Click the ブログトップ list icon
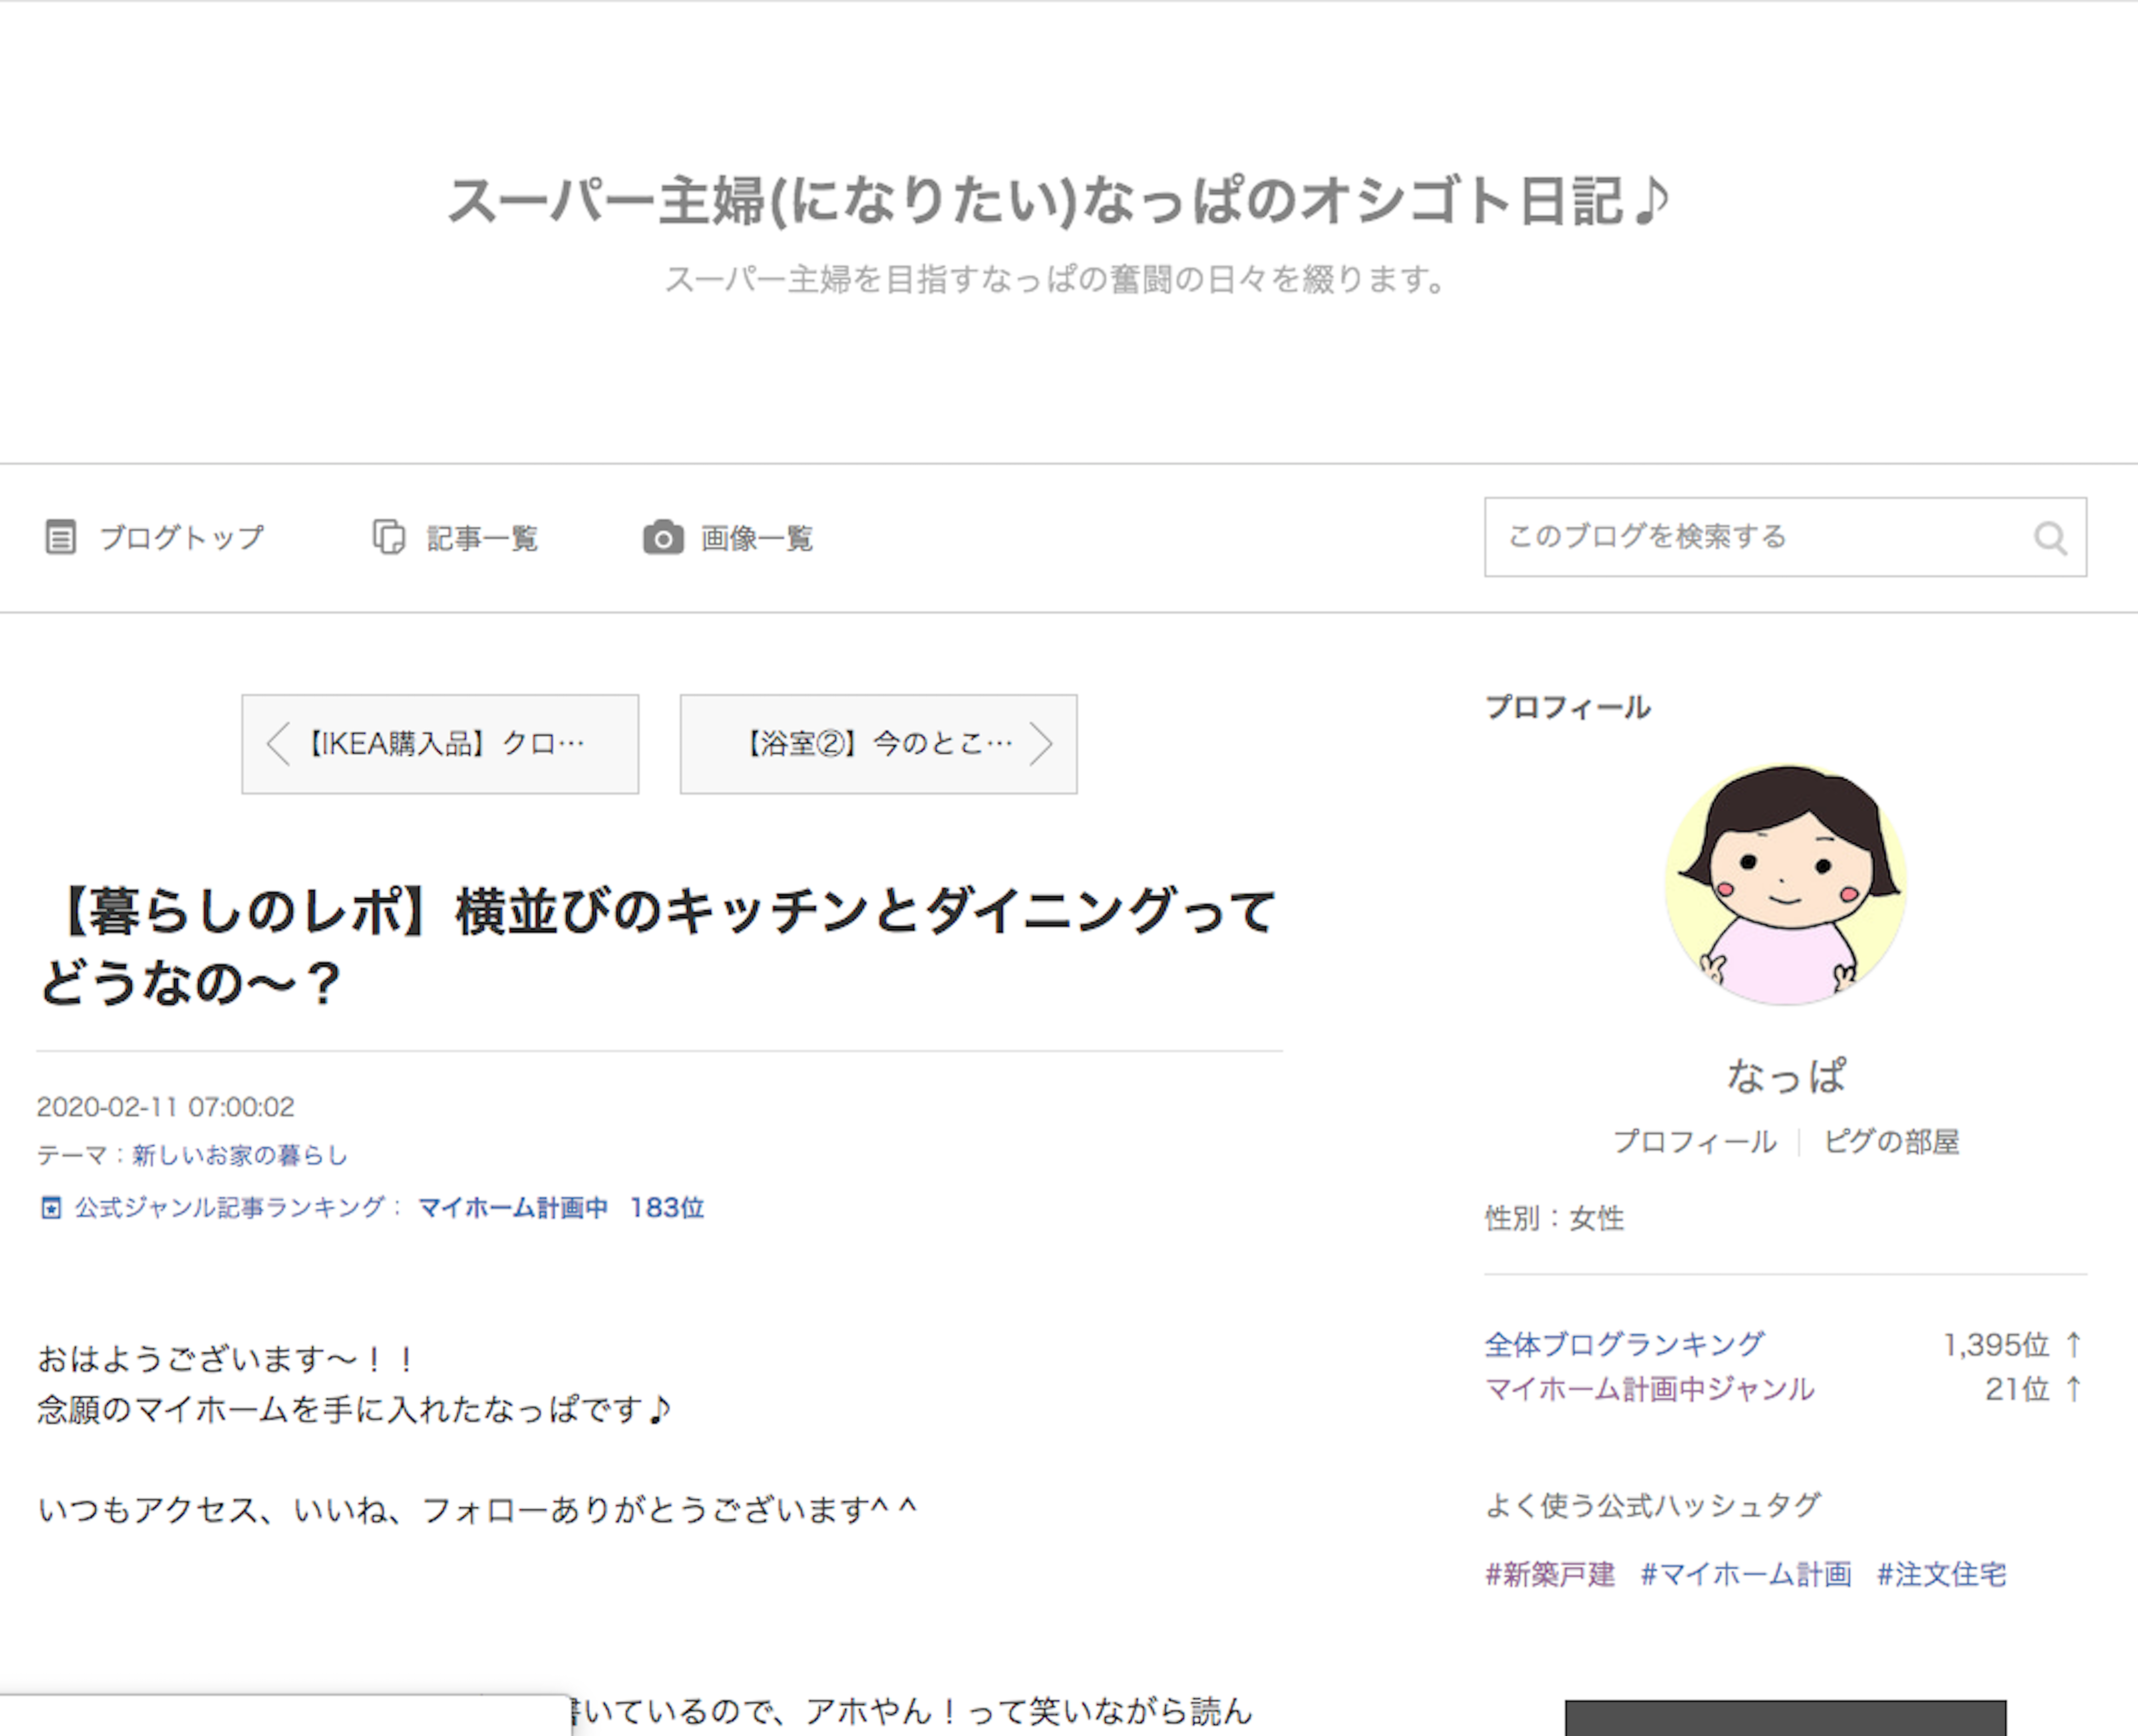 pyautogui.click(x=61, y=537)
